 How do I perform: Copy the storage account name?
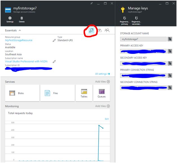point(170,39)
